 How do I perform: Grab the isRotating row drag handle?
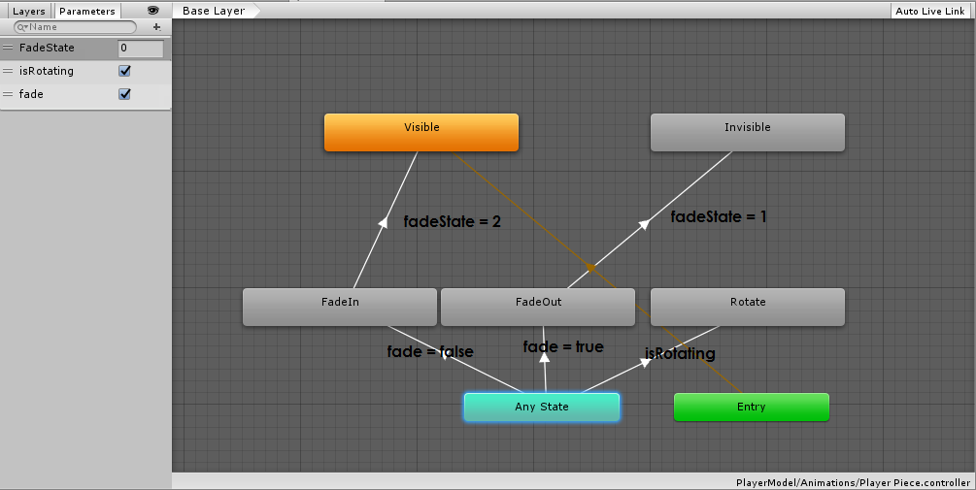coord(8,71)
